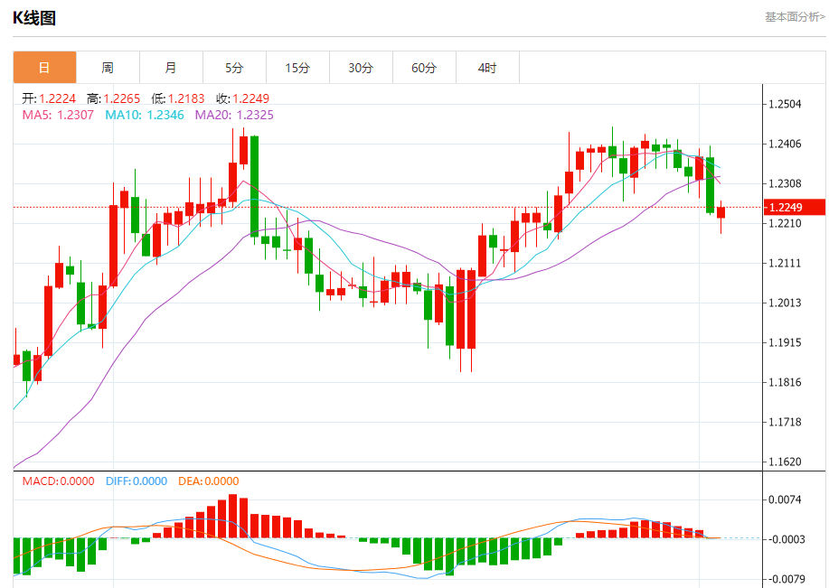Screen dimensions: 829x588
Task: Click the red 1.2249 current price tag
Action: (796, 207)
